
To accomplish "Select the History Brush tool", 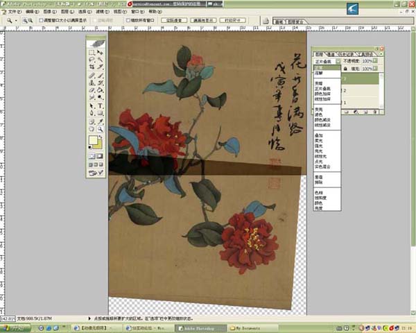I will pyautogui.click(x=100, y=83).
